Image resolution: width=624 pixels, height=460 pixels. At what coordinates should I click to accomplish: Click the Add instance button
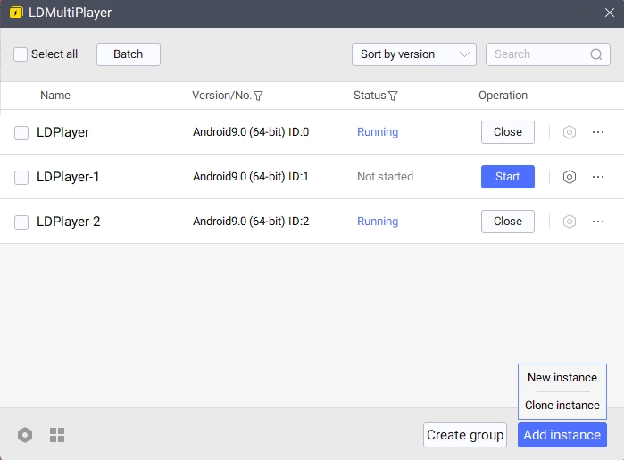click(x=562, y=435)
